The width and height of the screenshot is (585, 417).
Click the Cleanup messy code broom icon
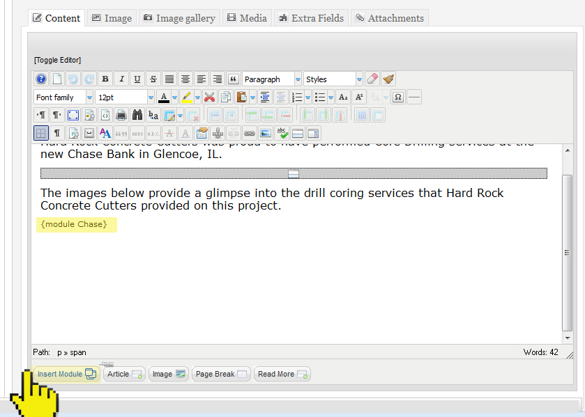[x=388, y=79]
